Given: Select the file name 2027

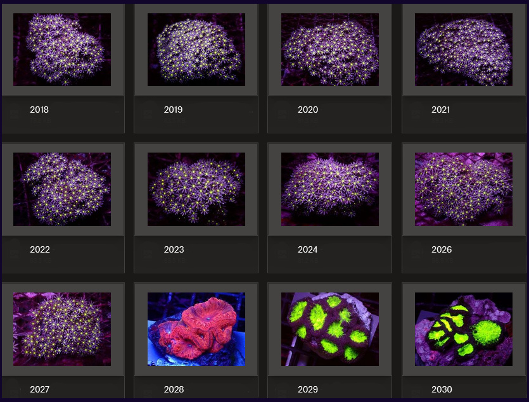Looking at the screenshot, I should point(39,389).
